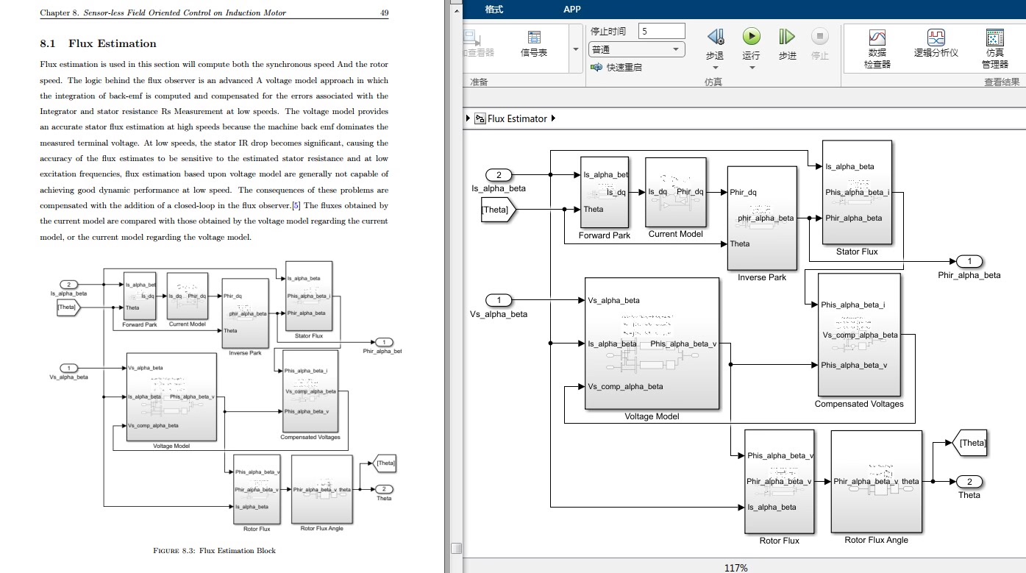Expand the 准备 section gallery arrow
This screenshot has height=573, width=1026.
click(575, 49)
